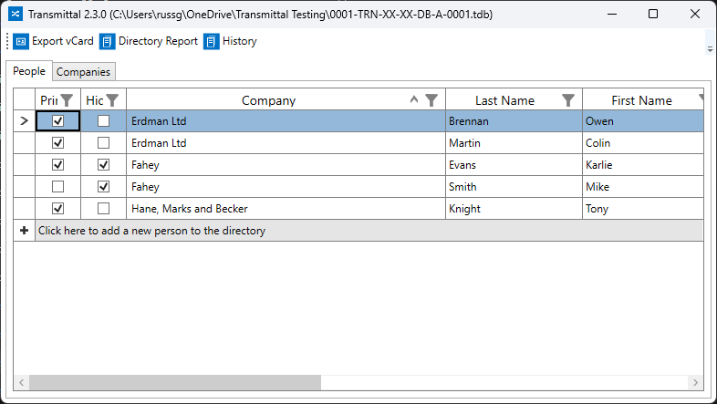Click the Transmittal app icon in title bar
The width and height of the screenshot is (717, 404).
[15, 14]
